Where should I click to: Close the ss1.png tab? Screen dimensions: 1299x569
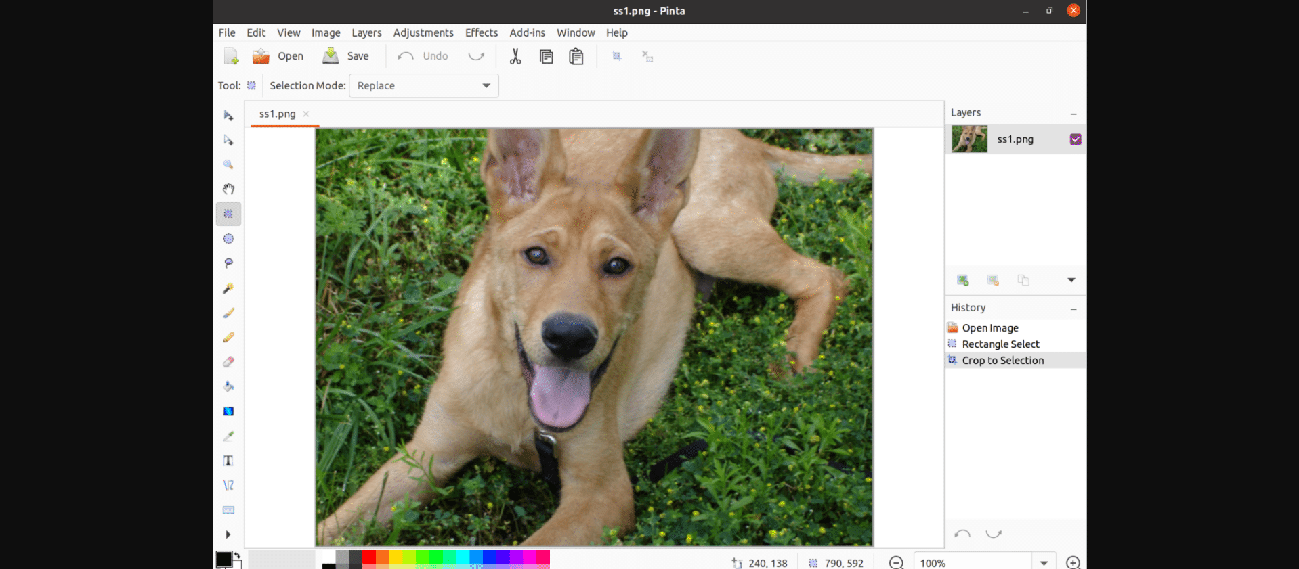pyautogui.click(x=306, y=114)
